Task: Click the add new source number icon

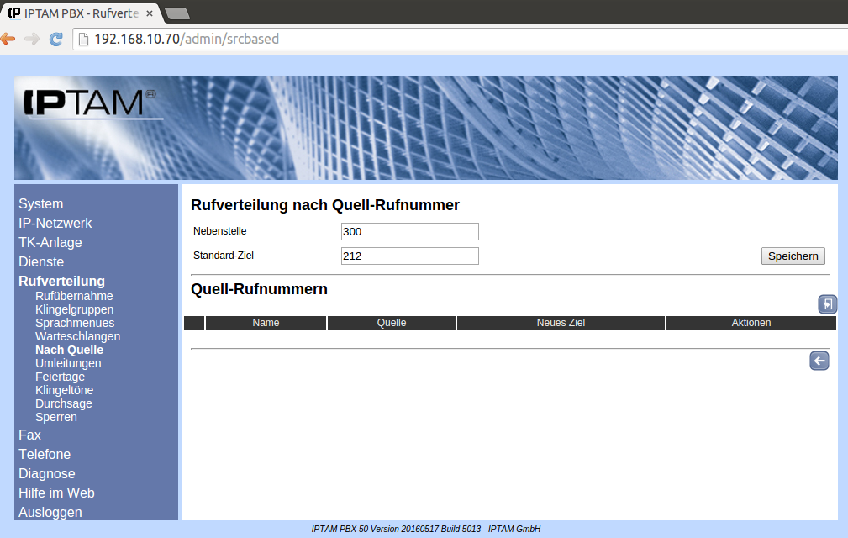Action: pos(827,304)
